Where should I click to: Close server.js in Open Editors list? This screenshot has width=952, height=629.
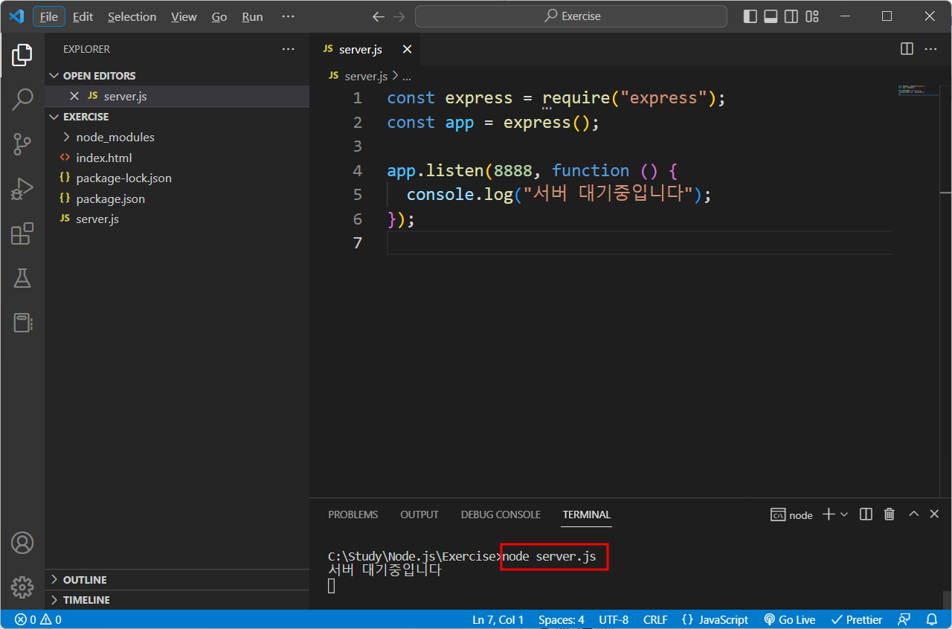pos(74,96)
